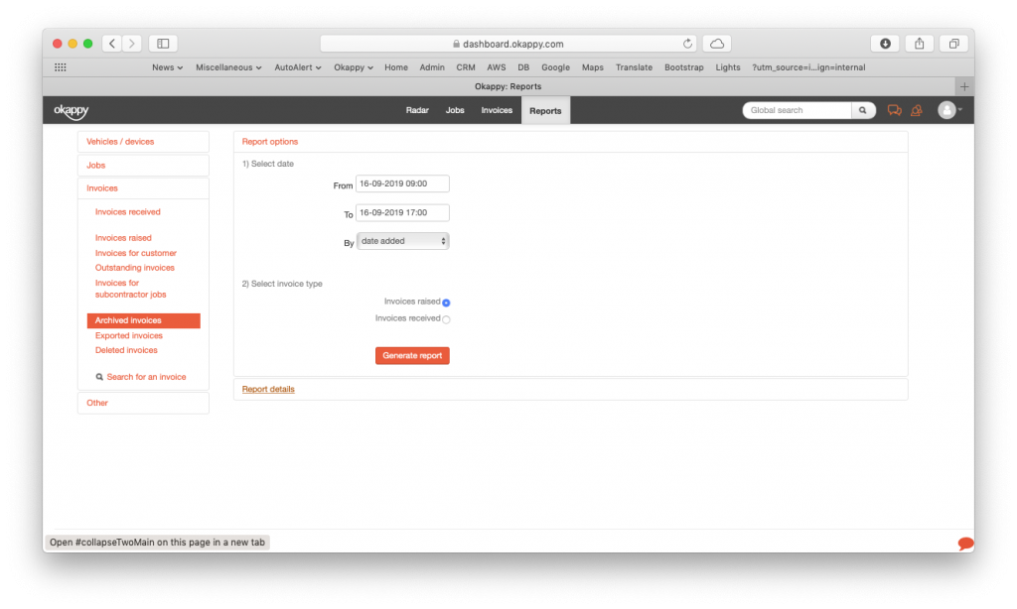The width and height of the screenshot is (1017, 609).
Task: Expand the News bookmarks folder
Action: click(167, 67)
